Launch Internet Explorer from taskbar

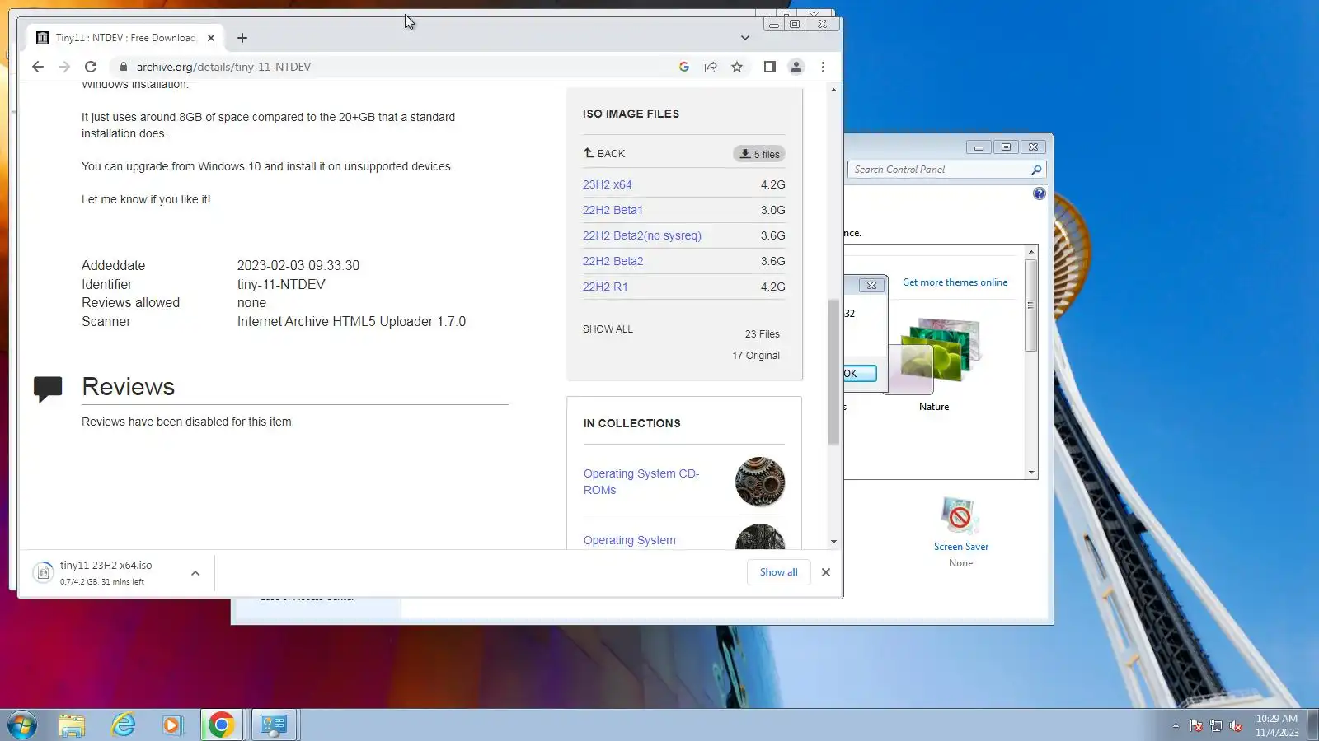tap(123, 725)
